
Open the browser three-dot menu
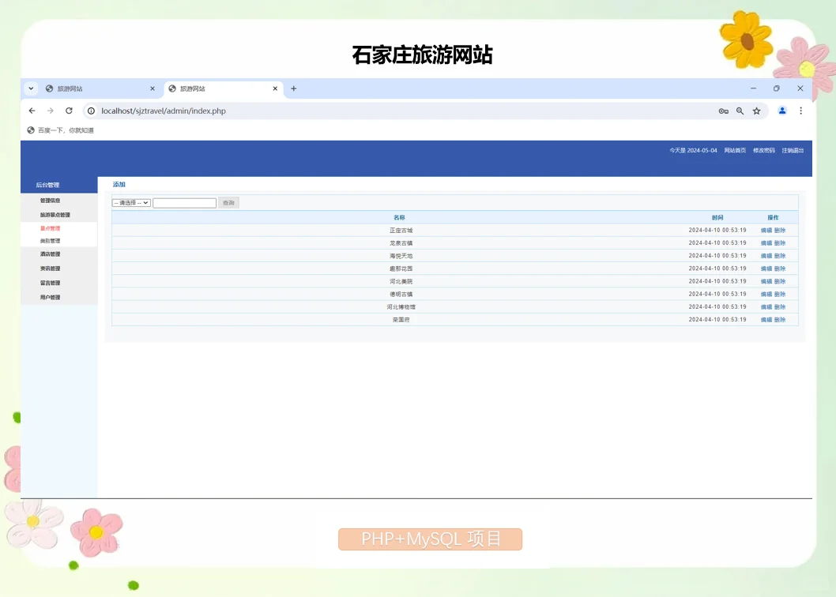[x=800, y=111]
